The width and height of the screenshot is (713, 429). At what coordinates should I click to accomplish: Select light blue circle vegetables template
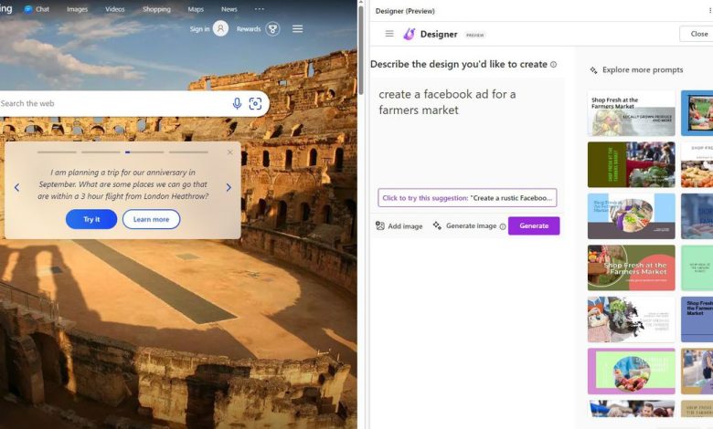(x=631, y=216)
